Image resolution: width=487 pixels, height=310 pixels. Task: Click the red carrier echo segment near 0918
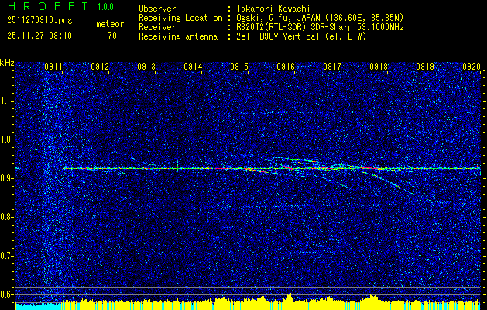tap(372, 168)
